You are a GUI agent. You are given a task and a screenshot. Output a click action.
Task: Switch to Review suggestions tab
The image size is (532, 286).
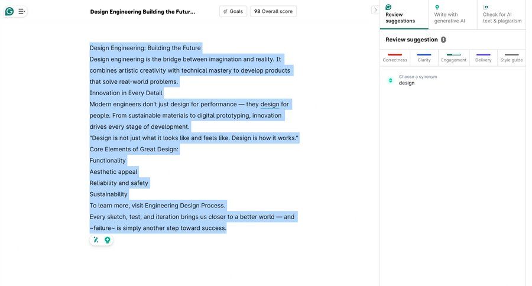tap(404, 15)
